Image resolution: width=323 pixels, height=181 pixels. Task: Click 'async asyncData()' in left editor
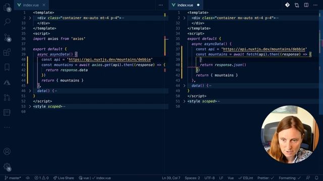[x=55, y=54]
